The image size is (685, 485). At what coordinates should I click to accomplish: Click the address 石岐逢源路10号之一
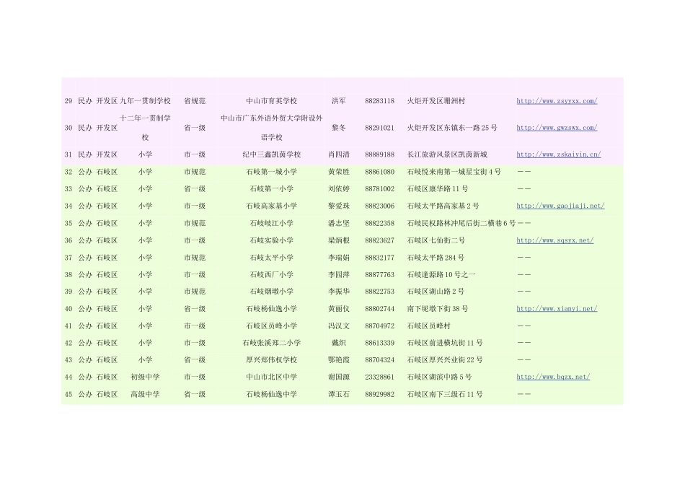pos(441,275)
